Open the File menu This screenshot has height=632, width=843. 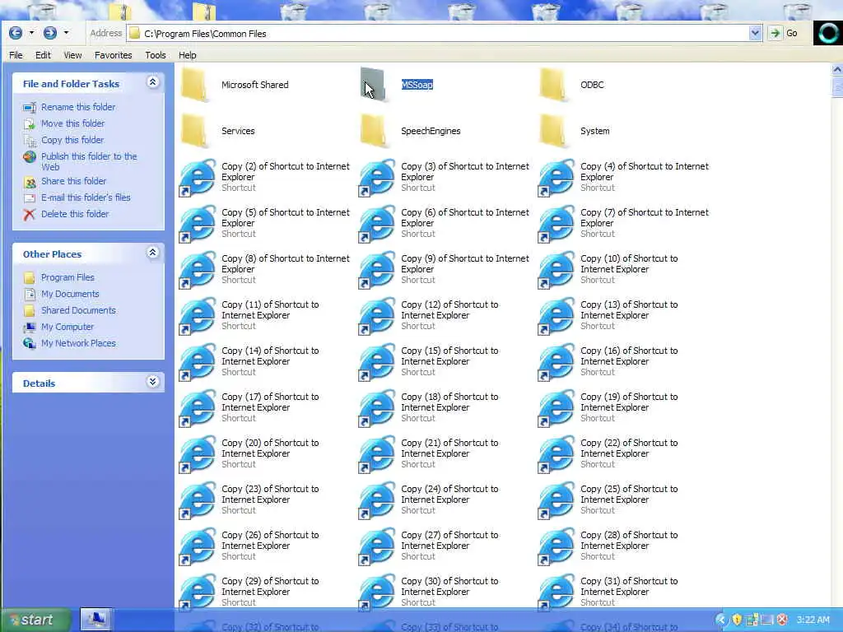pyautogui.click(x=16, y=55)
